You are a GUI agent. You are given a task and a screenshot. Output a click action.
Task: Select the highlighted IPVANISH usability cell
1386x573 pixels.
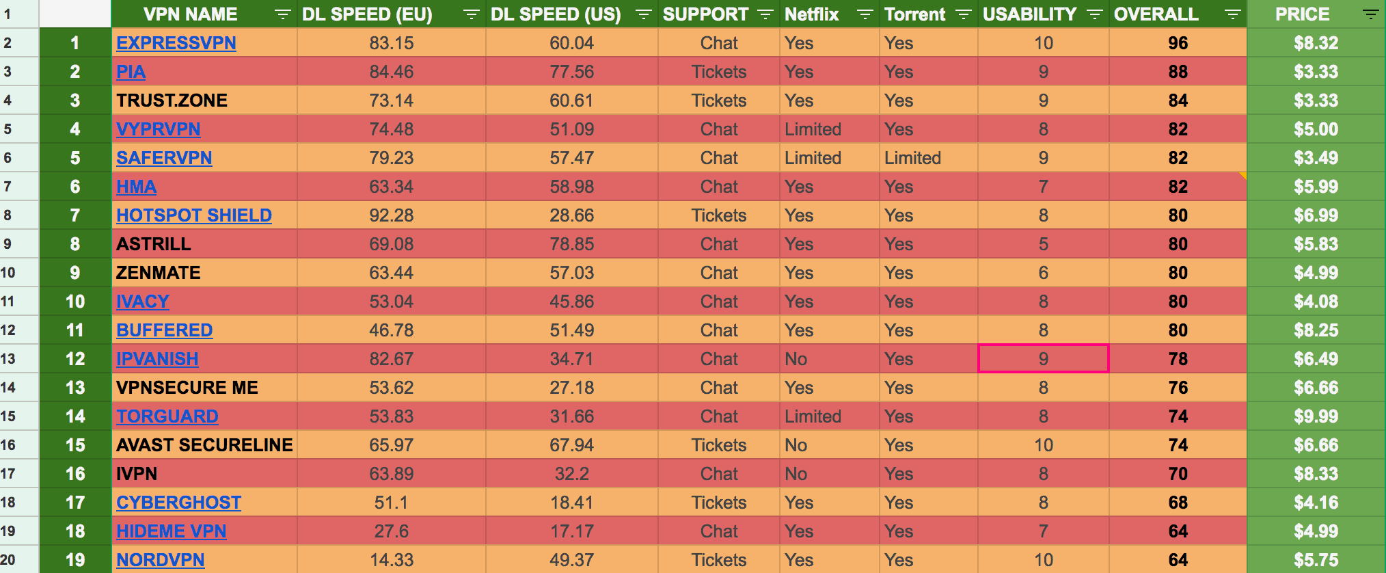1043,359
